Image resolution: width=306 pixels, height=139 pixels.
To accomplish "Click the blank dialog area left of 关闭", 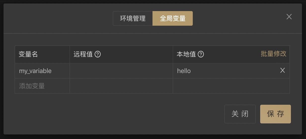I will 113,114.
